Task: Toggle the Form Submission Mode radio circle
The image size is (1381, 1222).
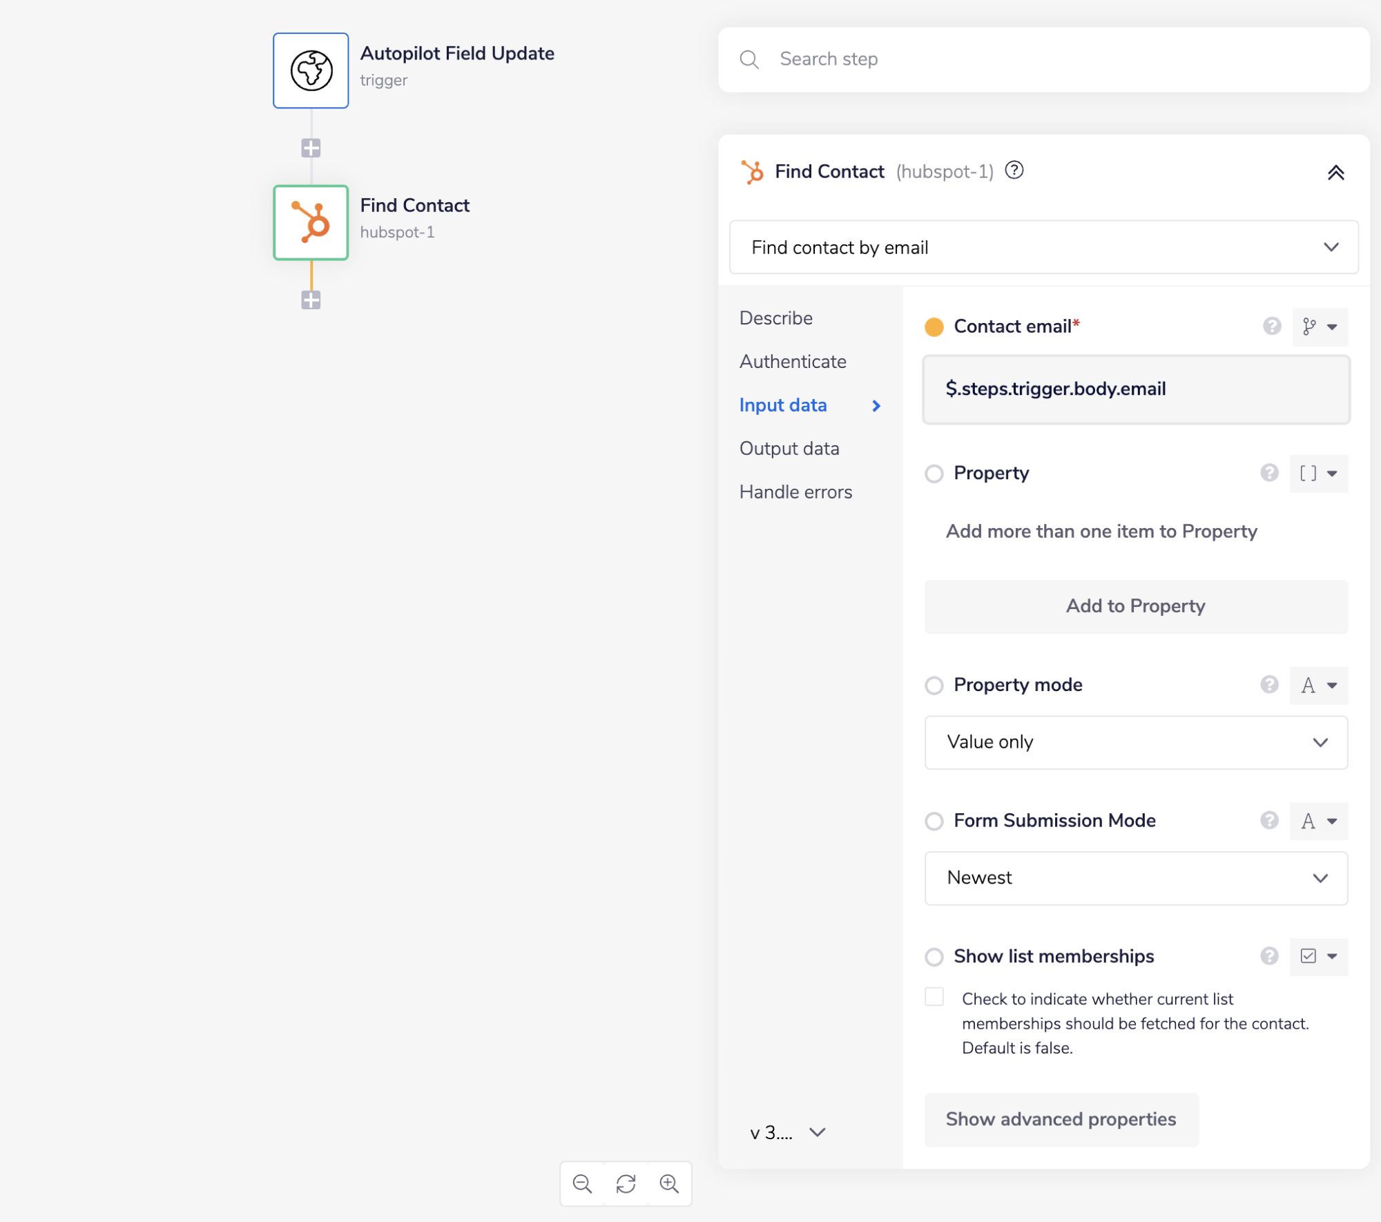Action: coord(934,821)
